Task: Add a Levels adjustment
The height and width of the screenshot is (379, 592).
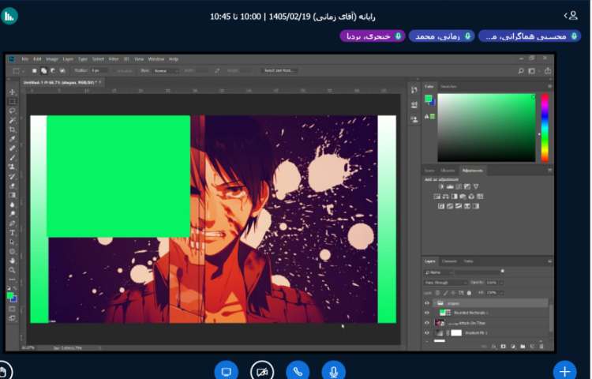Action: click(x=450, y=186)
